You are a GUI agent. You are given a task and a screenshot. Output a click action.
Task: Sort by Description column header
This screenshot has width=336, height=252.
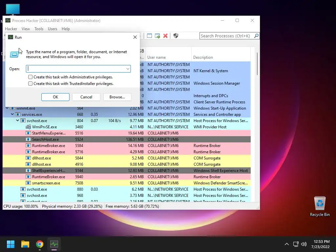click(221, 57)
